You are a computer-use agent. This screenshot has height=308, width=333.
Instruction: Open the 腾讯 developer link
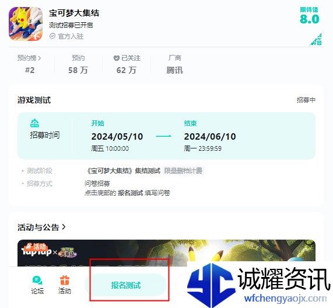(174, 70)
